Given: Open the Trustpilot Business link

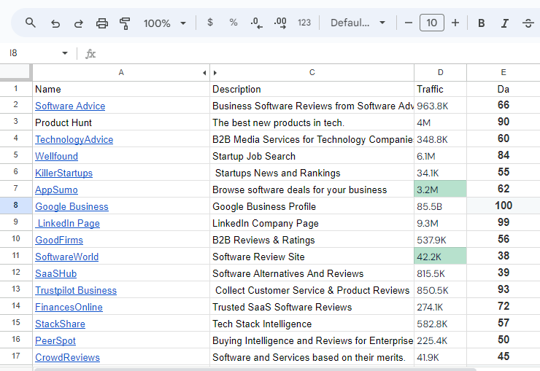Looking at the screenshot, I should click(76, 290).
